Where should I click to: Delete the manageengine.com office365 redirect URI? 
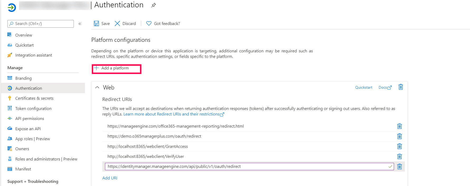point(400,126)
